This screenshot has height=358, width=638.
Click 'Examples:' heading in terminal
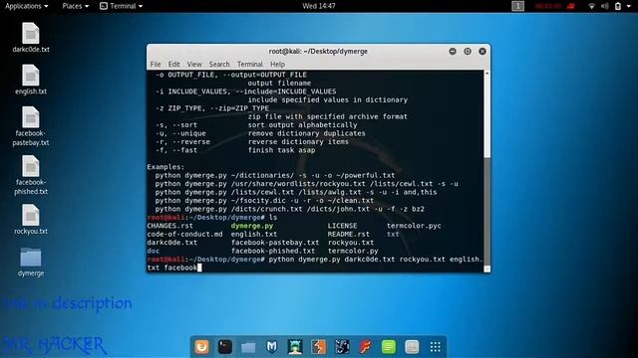pyautogui.click(x=165, y=167)
